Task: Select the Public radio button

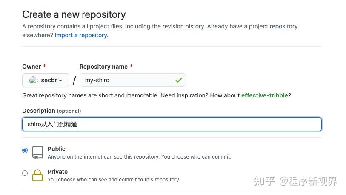Action: [x=25, y=150]
